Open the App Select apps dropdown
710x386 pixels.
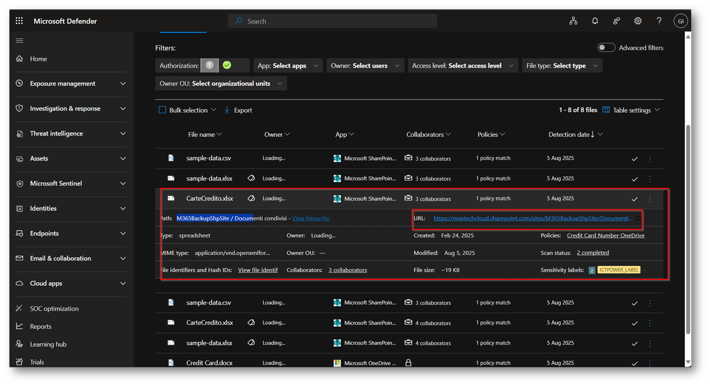pos(288,66)
